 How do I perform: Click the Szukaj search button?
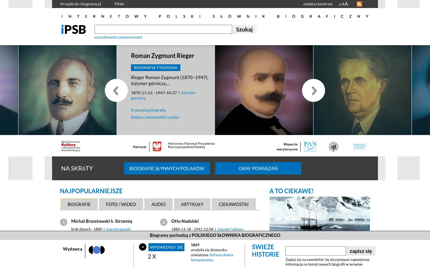click(244, 29)
